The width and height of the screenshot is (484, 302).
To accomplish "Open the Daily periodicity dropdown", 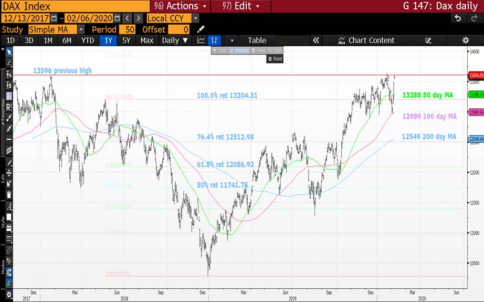I will pos(175,40).
